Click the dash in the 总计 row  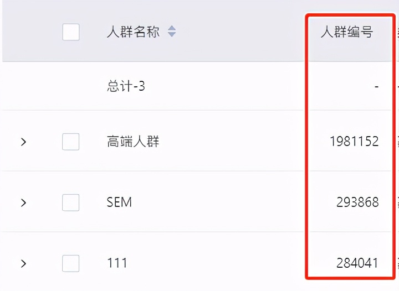[x=376, y=86]
